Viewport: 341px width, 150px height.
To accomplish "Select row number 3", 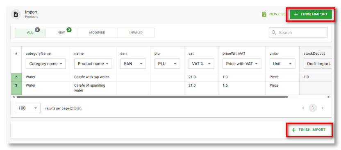I will pos(16,88).
